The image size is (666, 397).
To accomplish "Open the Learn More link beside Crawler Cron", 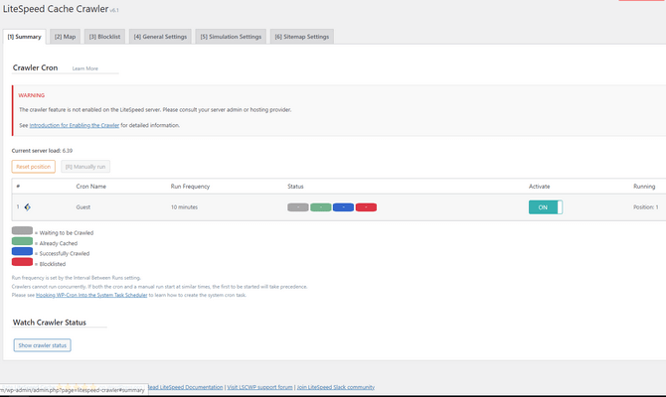I will tap(85, 68).
